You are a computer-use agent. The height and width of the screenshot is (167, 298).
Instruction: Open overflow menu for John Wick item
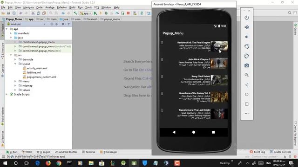[162, 60]
